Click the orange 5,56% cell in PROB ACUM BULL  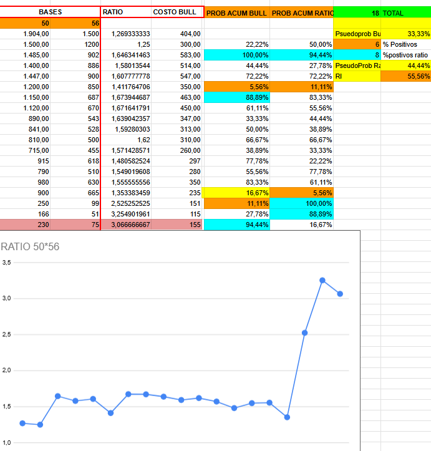click(237, 87)
